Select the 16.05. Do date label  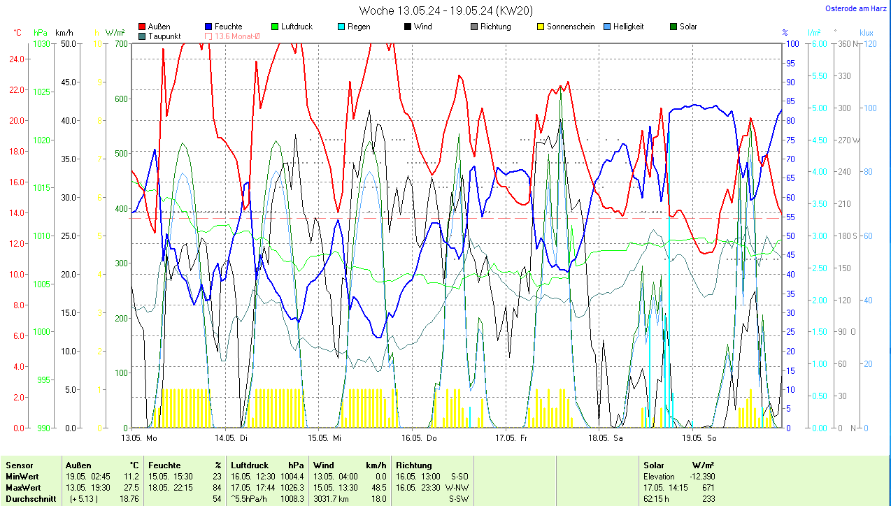(x=419, y=438)
